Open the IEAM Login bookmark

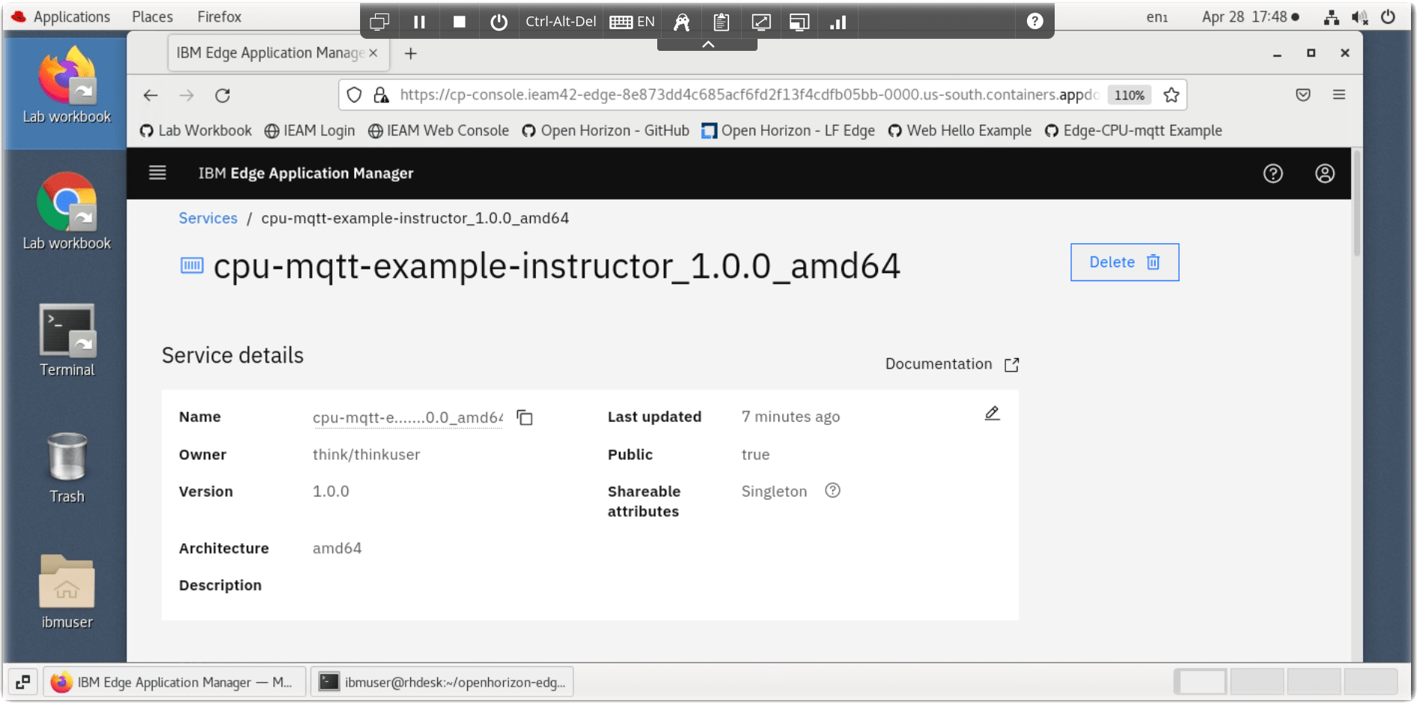pyautogui.click(x=310, y=131)
